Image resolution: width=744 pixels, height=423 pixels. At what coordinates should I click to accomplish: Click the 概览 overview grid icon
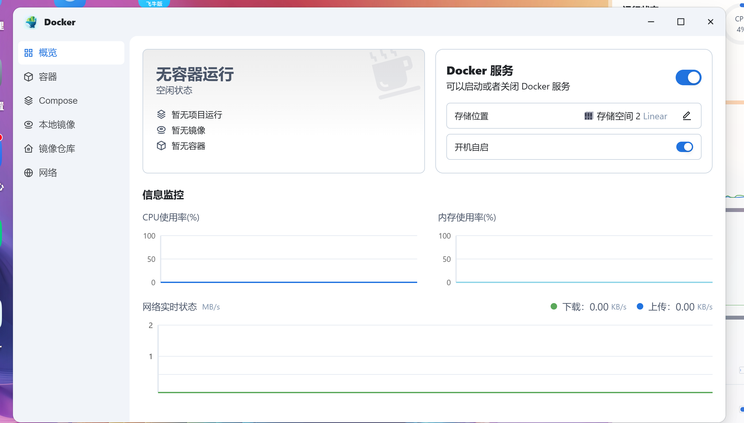coord(29,53)
